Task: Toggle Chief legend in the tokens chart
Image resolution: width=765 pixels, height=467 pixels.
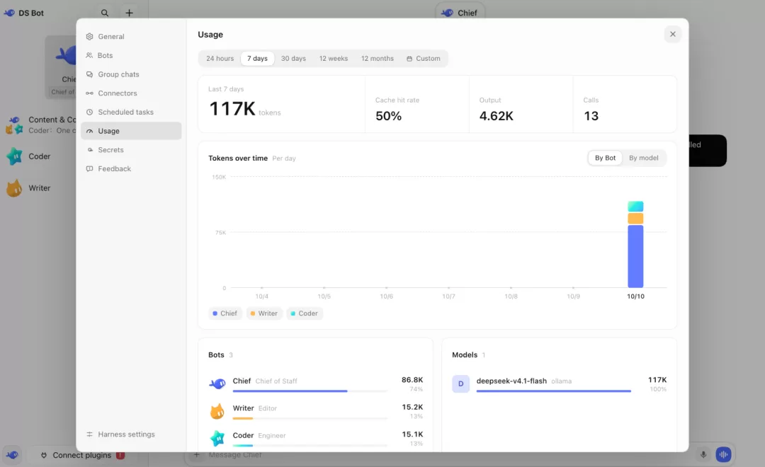Action: (225, 313)
